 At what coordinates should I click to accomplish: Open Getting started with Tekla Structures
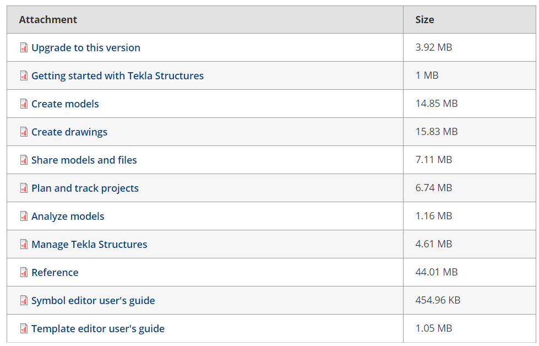tap(118, 75)
